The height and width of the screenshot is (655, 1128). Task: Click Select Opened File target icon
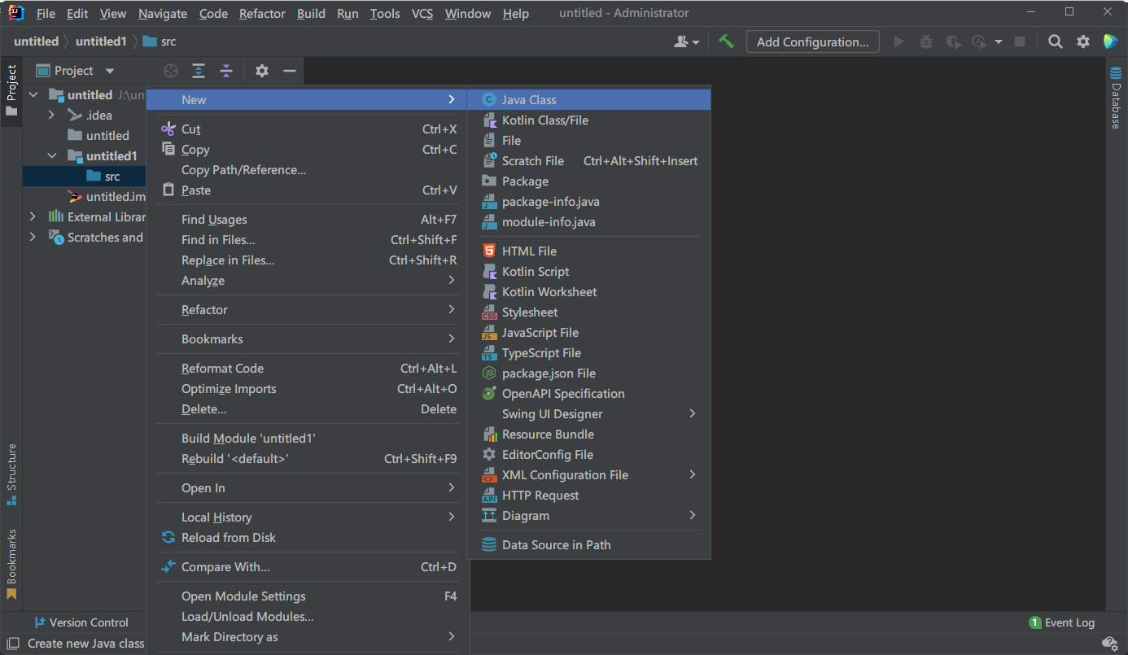click(x=171, y=71)
